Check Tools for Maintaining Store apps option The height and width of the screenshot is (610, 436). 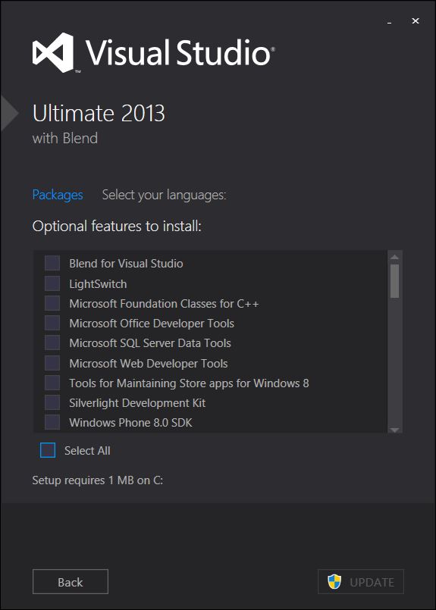52,383
